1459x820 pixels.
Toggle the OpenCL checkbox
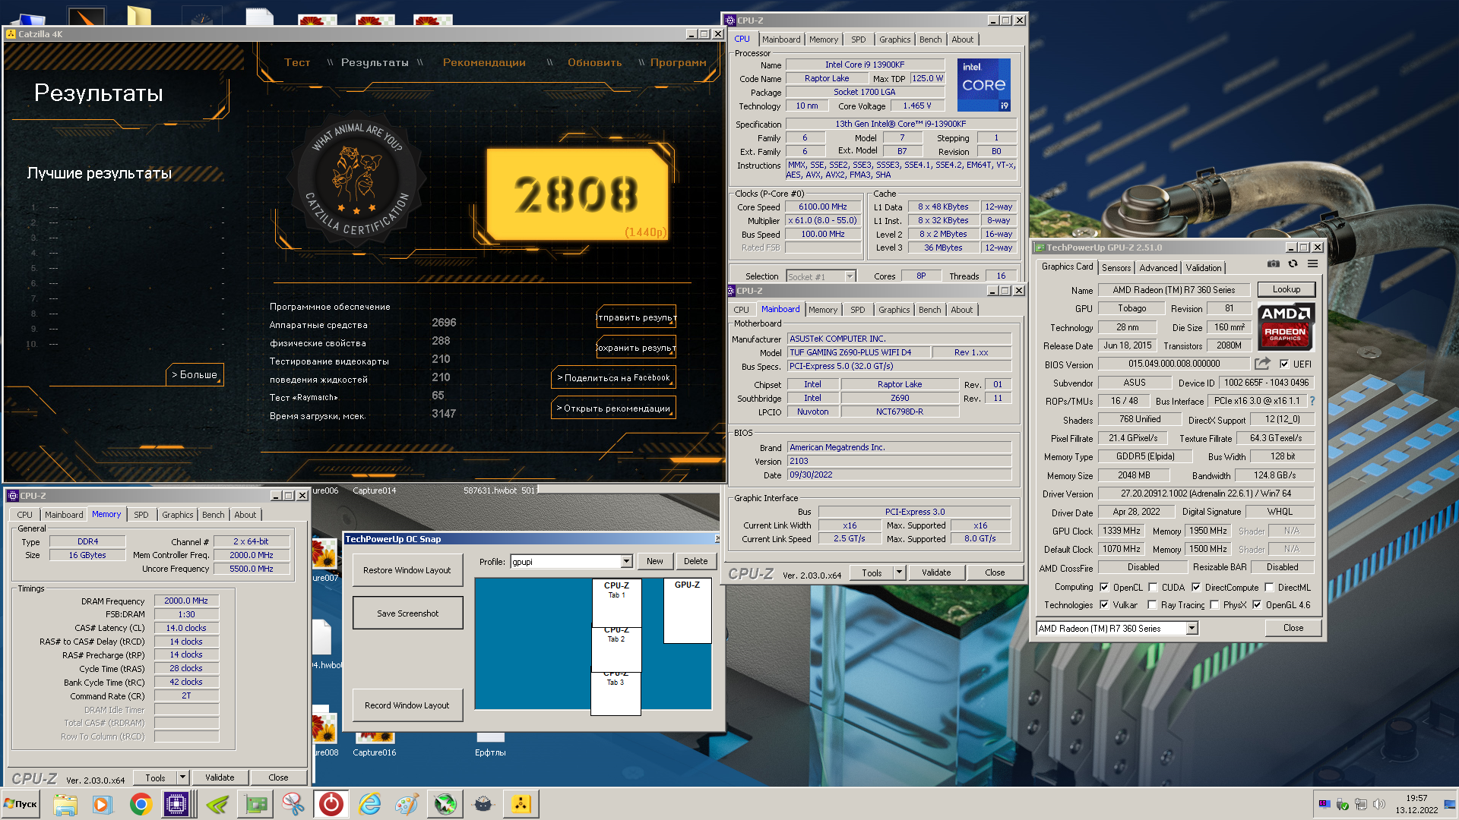tap(1104, 587)
